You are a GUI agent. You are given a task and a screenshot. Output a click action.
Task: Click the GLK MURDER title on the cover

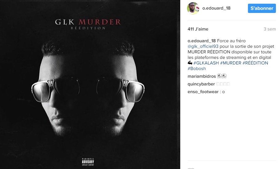88,22
